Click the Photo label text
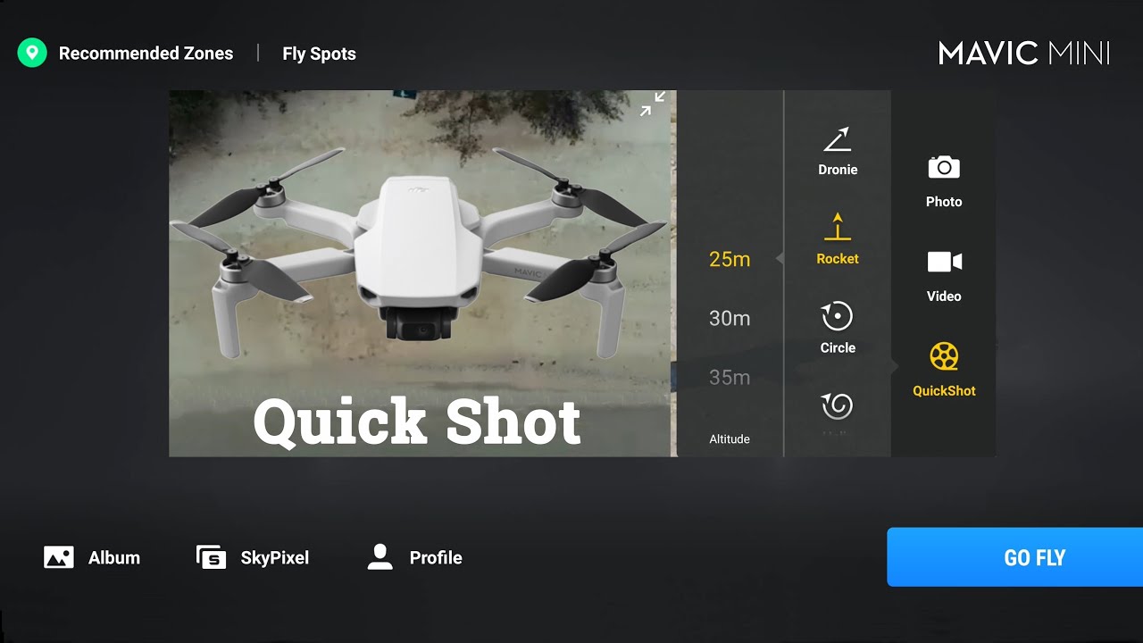The image size is (1143, 643). pos(944,202)
